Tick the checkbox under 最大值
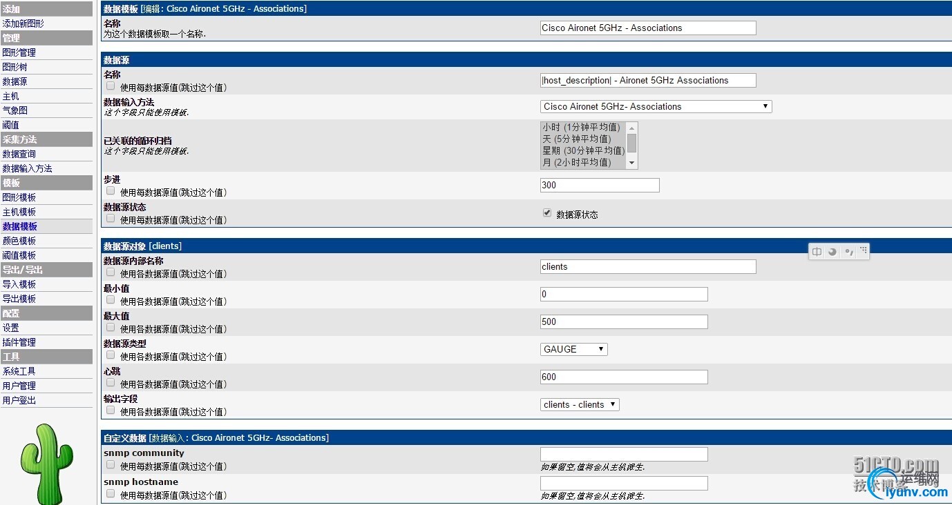952x505 pixels. click(111, 328)
